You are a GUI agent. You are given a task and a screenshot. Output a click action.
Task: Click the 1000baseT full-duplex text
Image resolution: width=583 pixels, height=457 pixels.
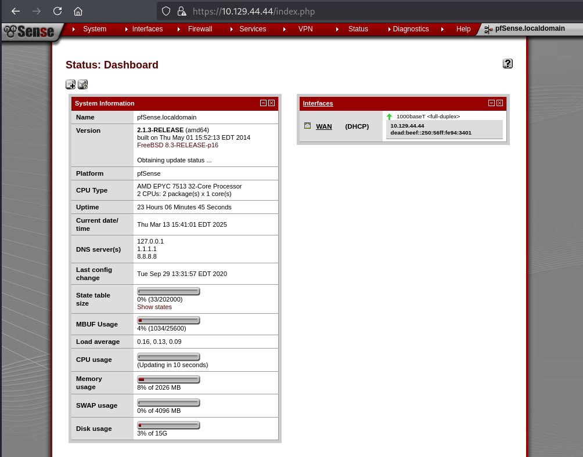click(428, 117)
